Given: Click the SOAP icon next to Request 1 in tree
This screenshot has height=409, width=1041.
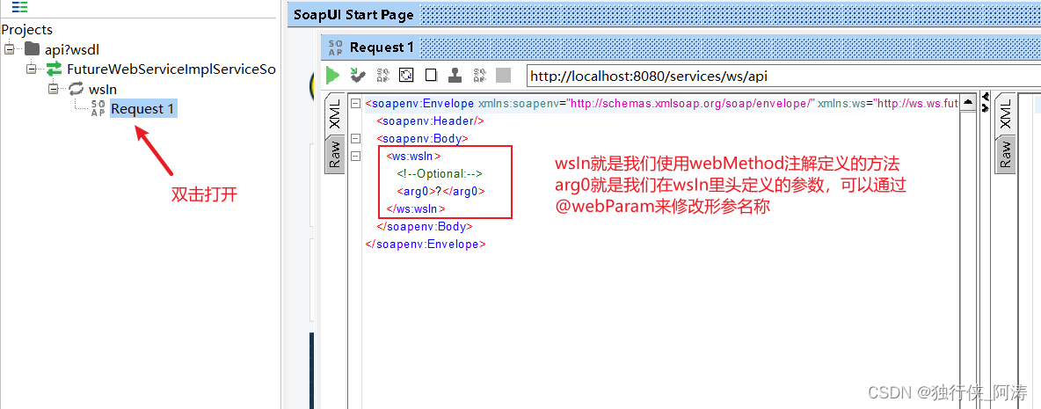Looking at the screenshot, I should click(98, 109).
